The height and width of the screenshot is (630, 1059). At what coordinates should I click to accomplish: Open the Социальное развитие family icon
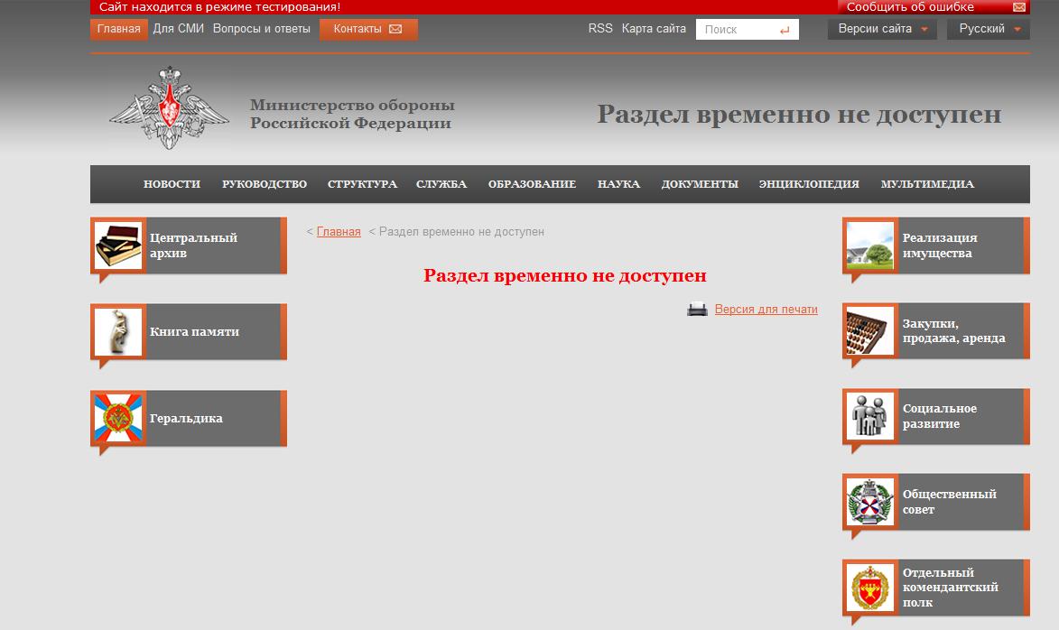[870, 416]
